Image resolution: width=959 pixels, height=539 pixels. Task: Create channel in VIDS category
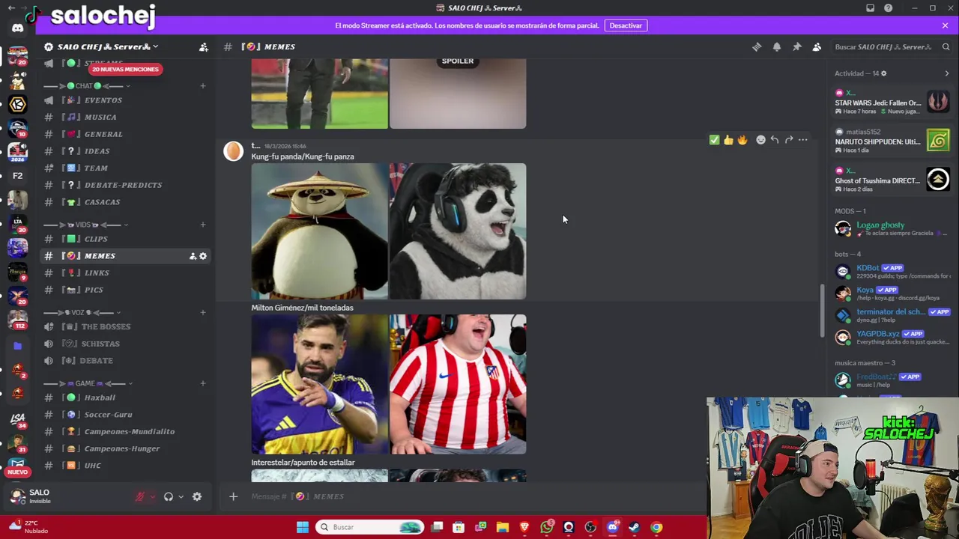coord(202,225)
